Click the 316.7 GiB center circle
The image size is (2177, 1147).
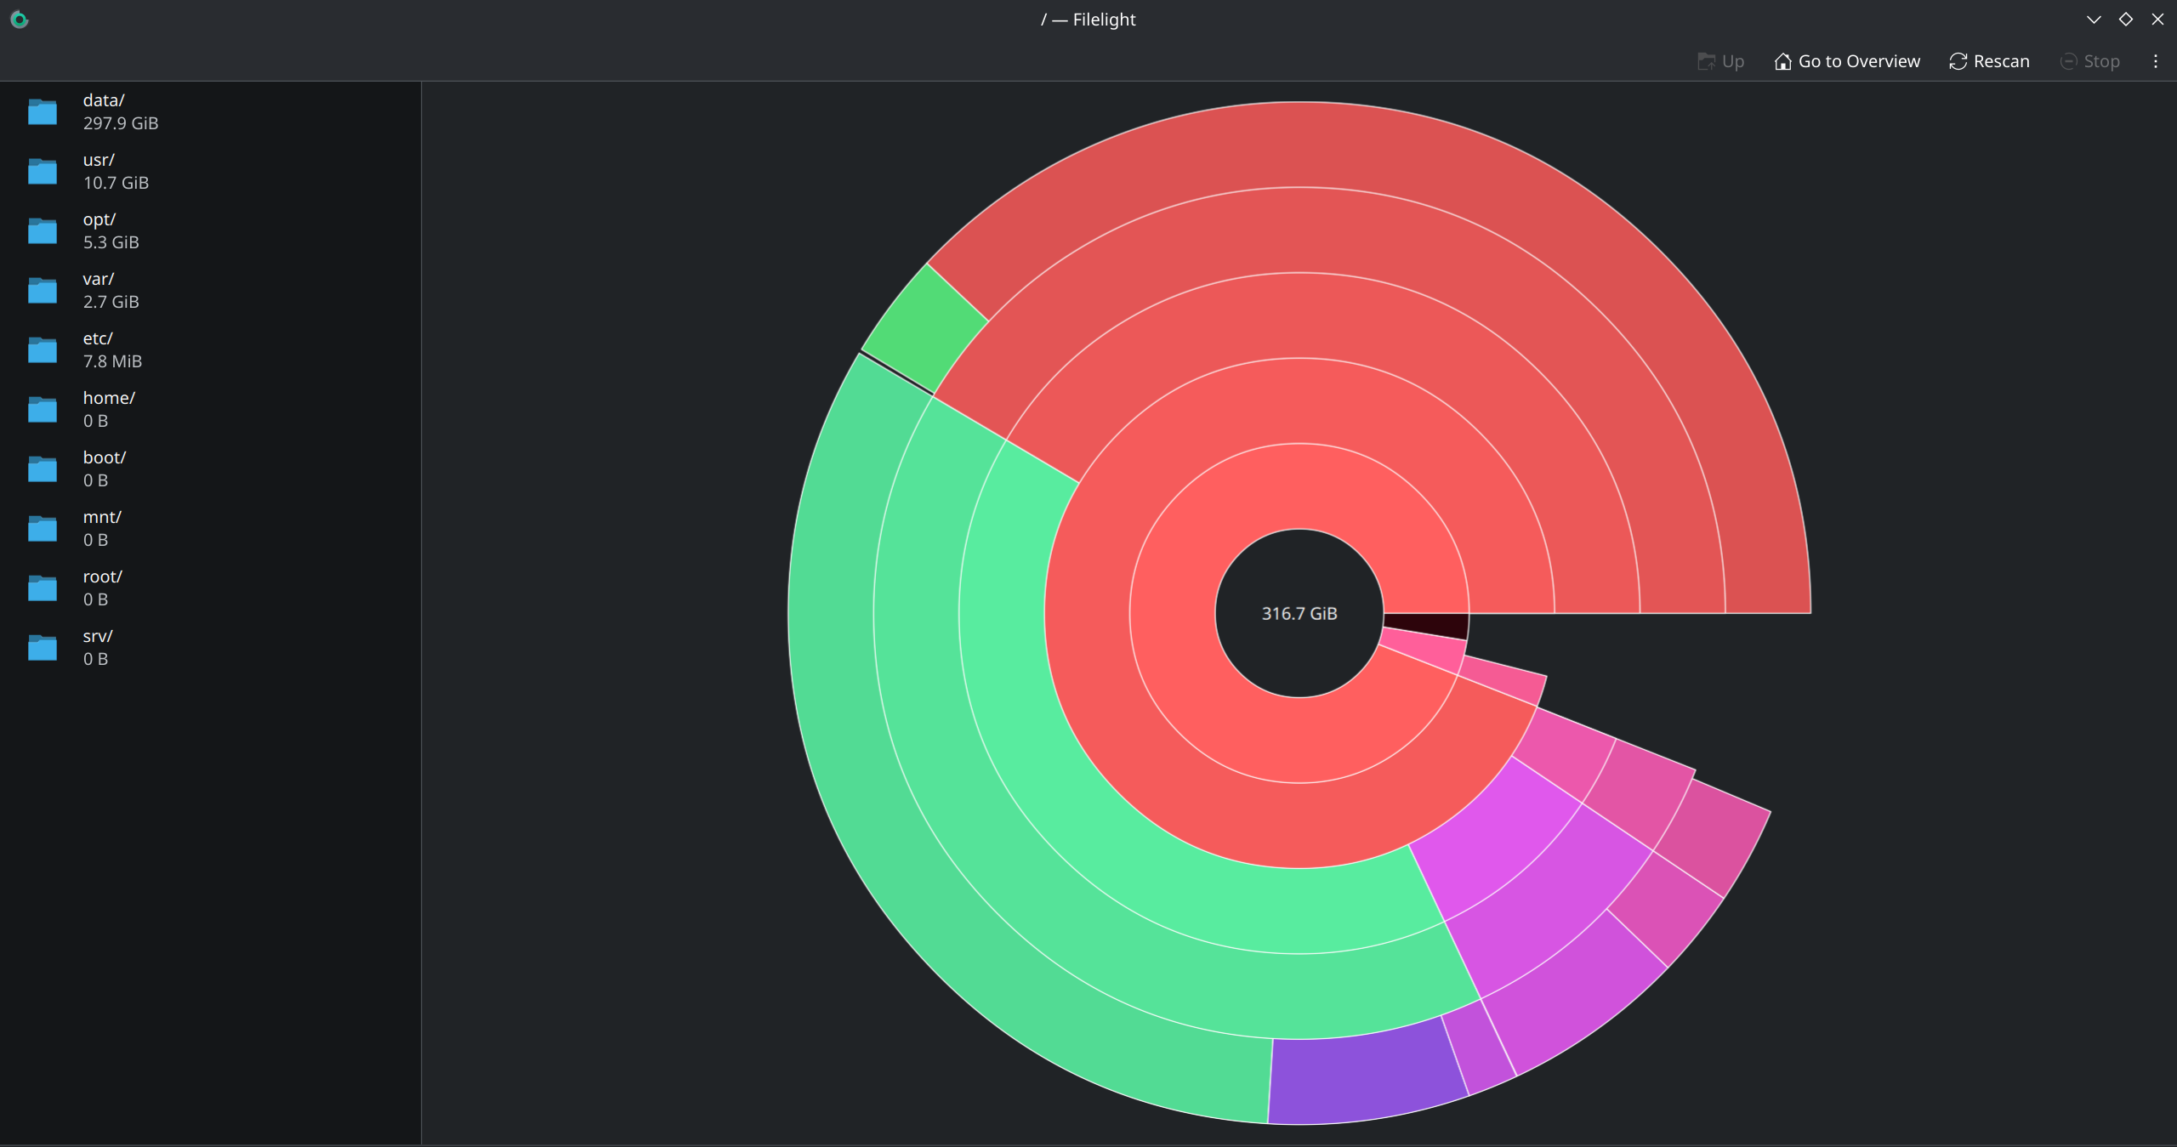(1299, 613)
